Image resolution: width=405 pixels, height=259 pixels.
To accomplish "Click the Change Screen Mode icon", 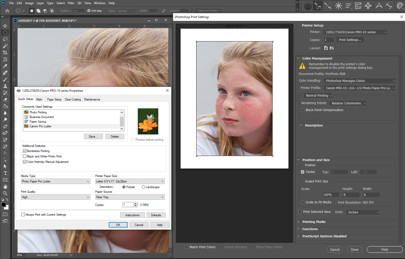I will point(5,221).
